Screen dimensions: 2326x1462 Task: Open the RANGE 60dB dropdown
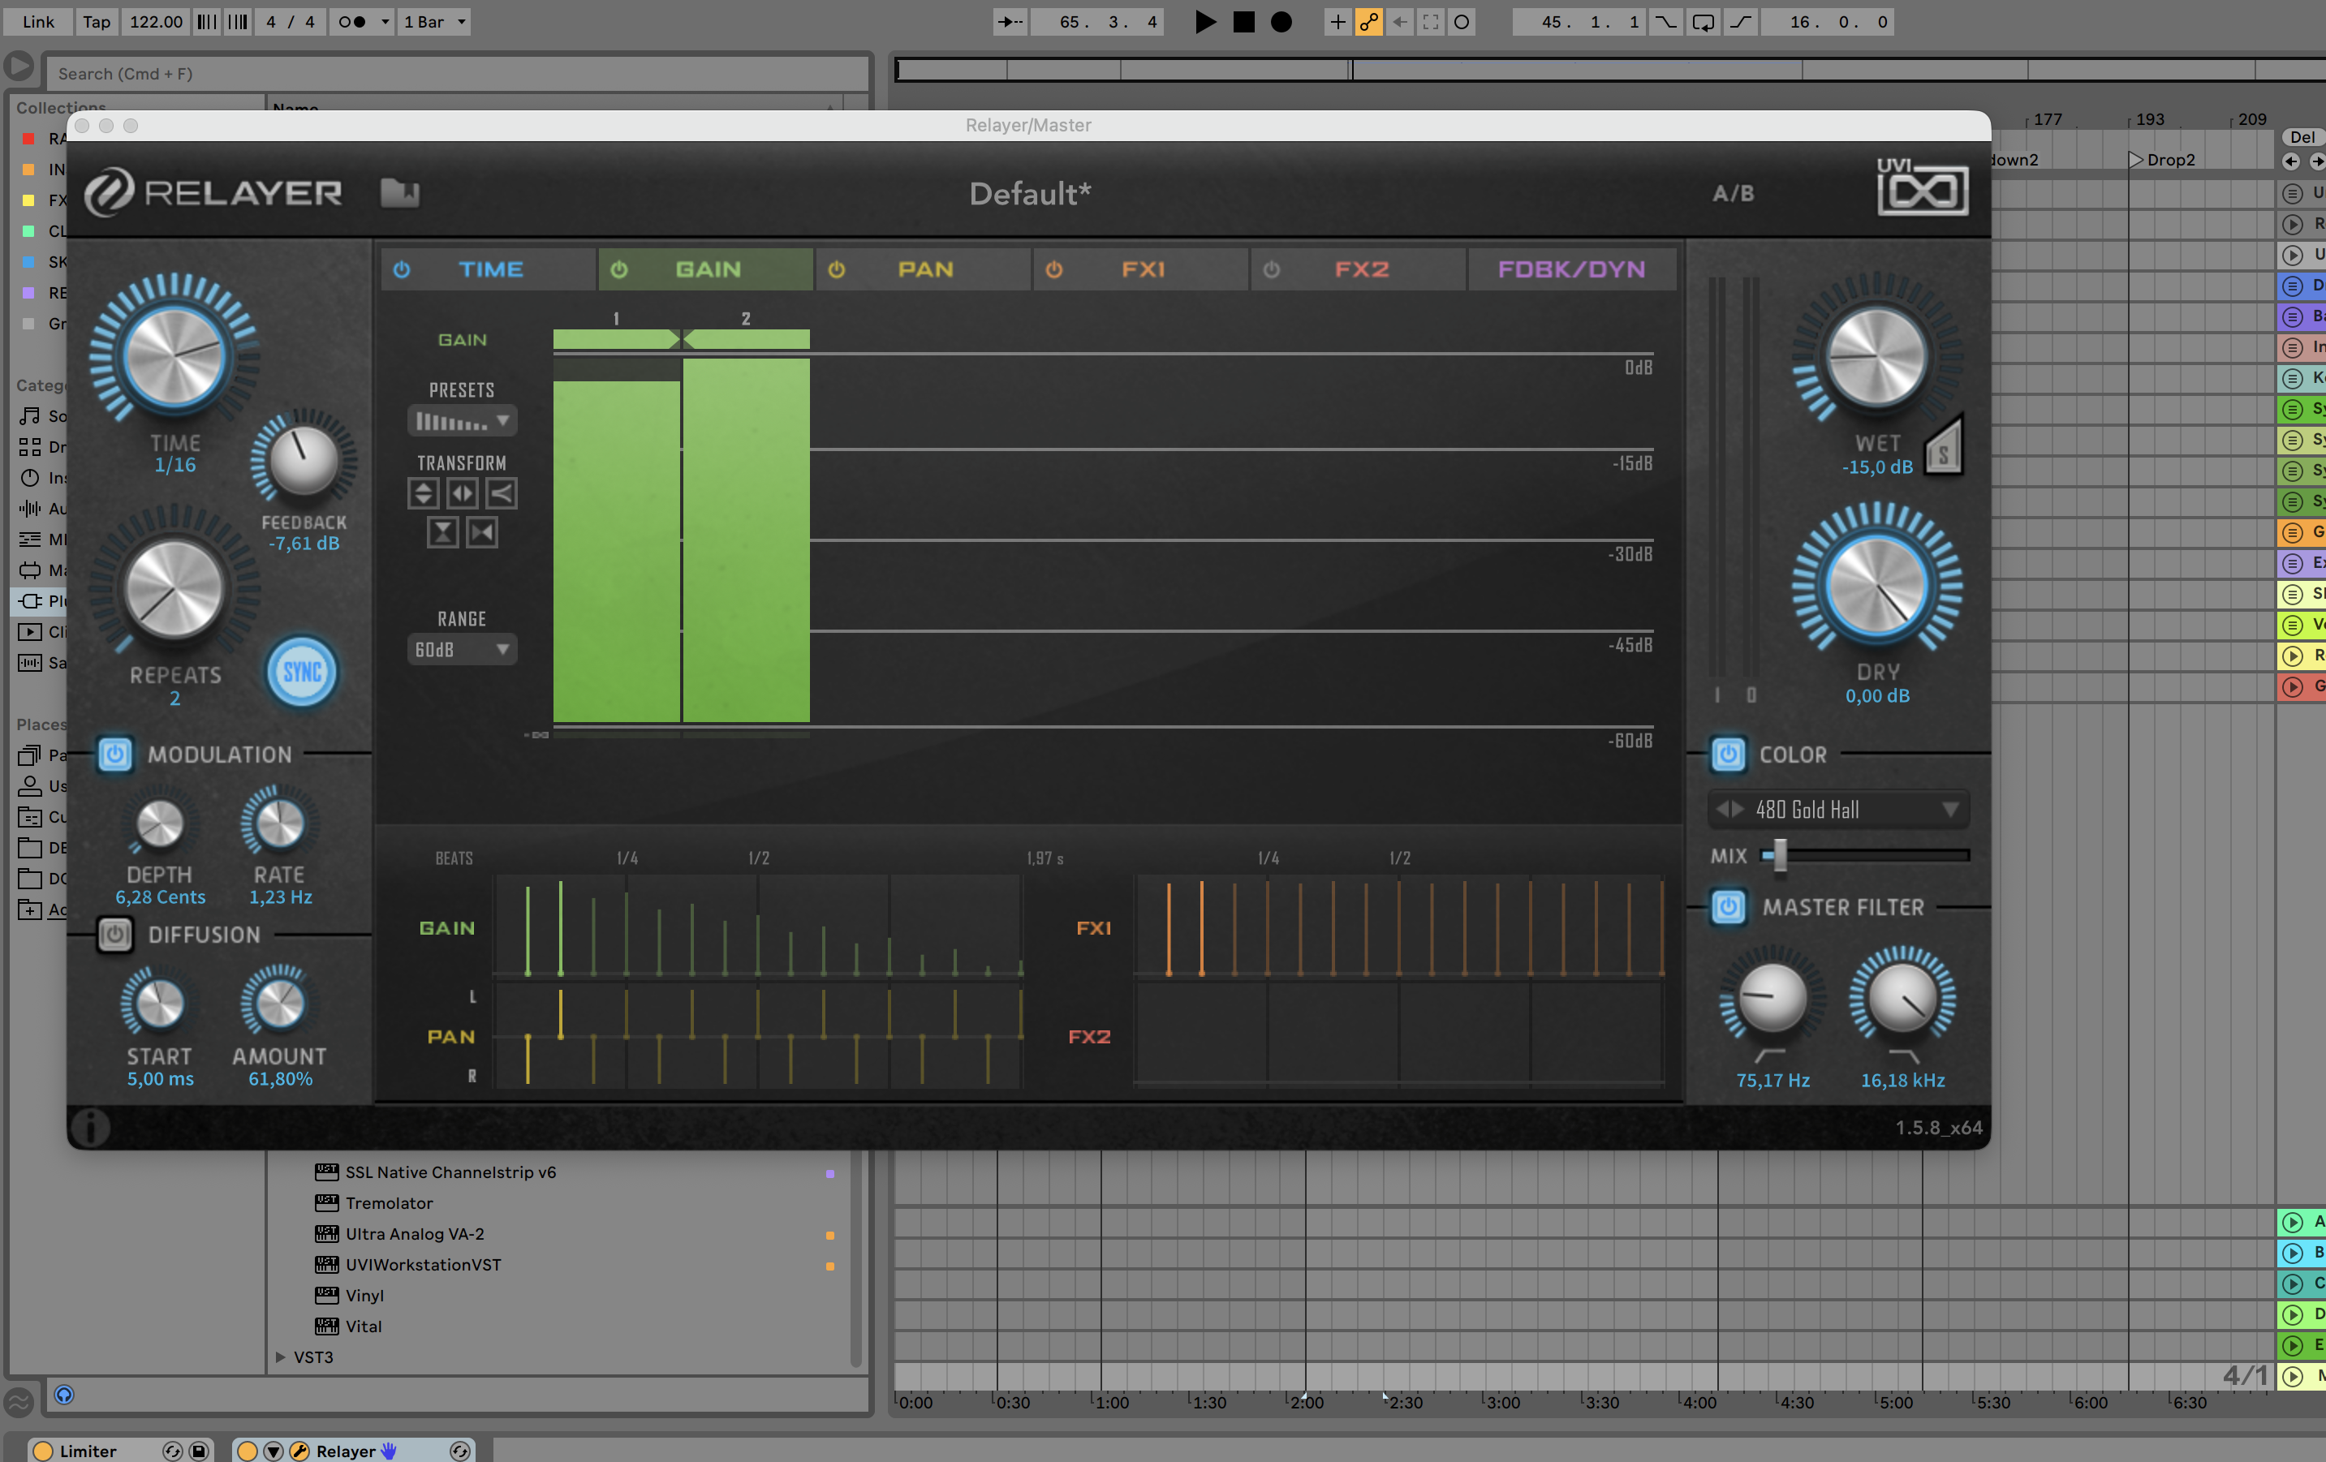click(x=462, y=649)
